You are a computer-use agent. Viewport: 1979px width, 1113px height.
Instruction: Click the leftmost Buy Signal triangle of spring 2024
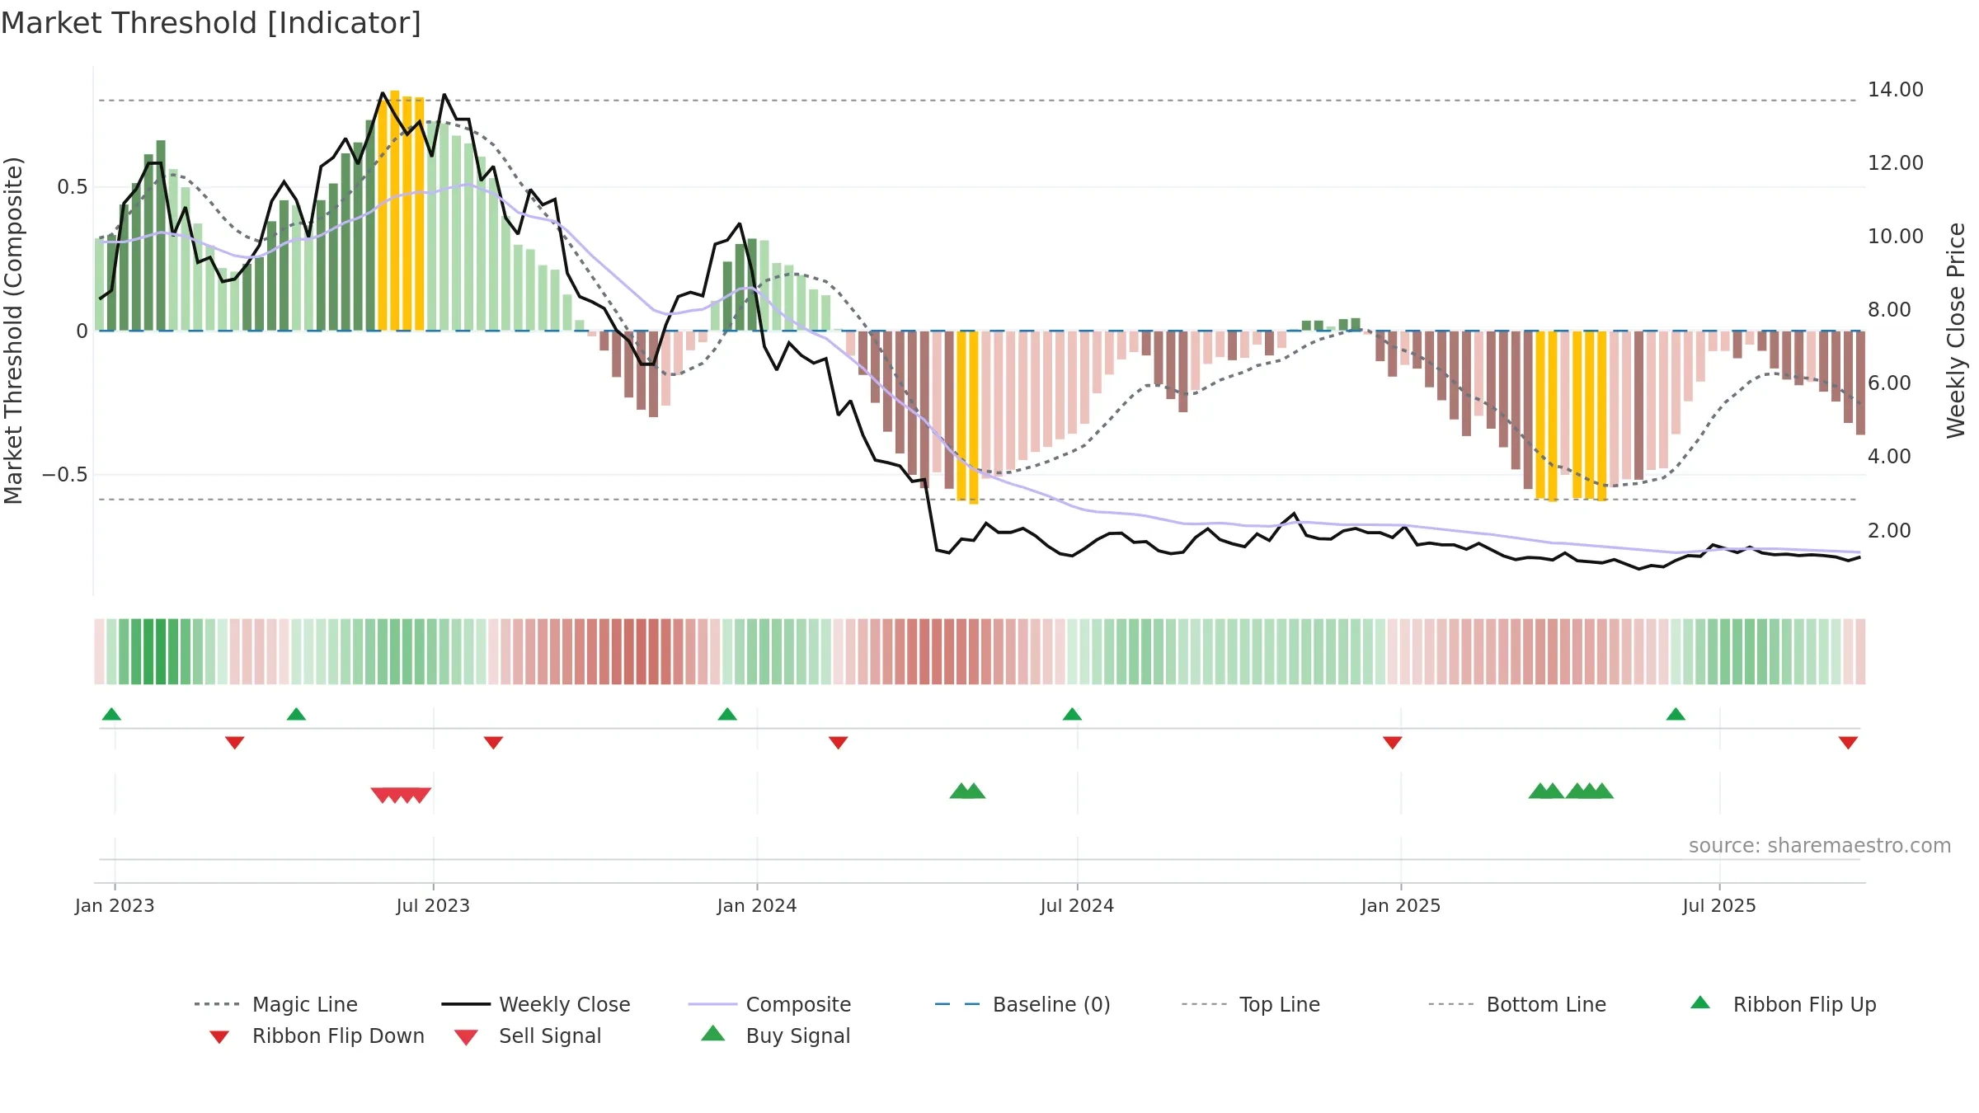pyautogui.click(x=961, y=791)
